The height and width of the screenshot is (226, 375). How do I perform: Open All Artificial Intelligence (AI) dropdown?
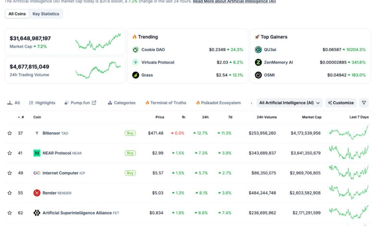289,103
